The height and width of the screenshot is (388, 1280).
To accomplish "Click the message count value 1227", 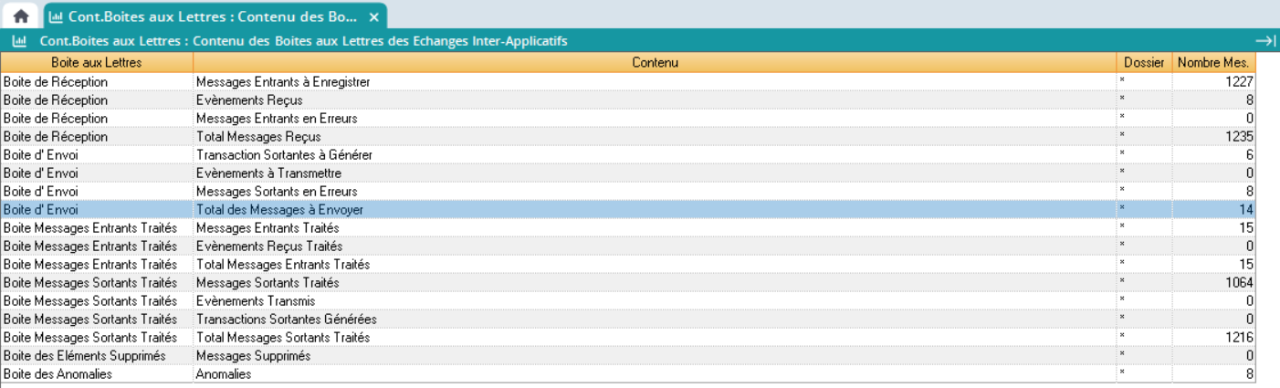I will click(x=1238, y=82).
